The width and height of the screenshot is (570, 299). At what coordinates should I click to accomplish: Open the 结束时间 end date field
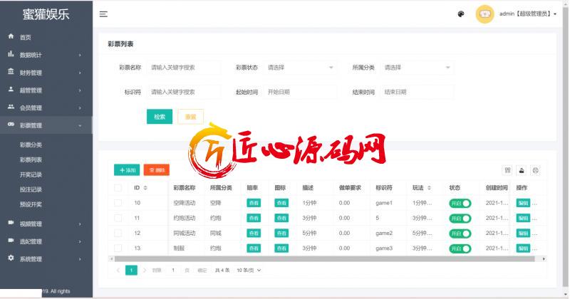tap(417, 93)
